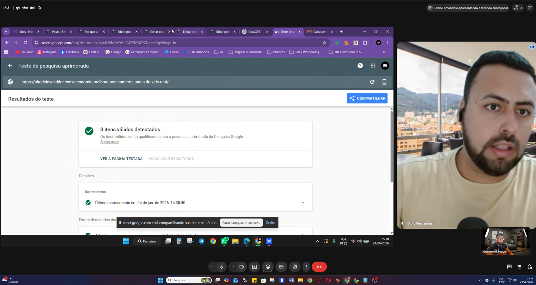Switch to smartphone crawler icon
536x285 pixels.
click(384, 82)
